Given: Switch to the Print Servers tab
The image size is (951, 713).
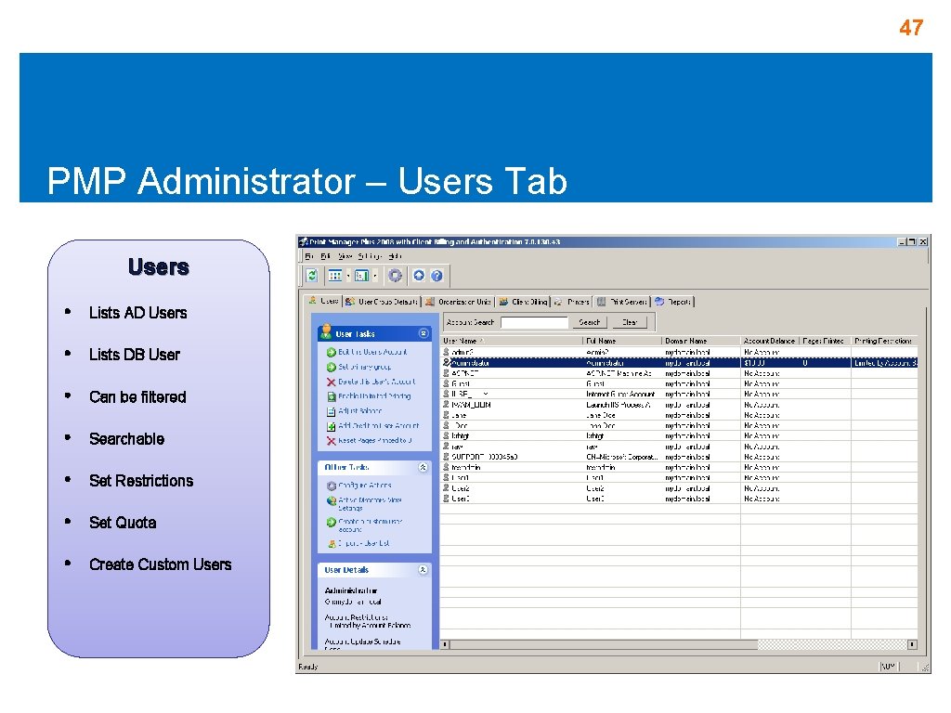Looking at the screenshot, I should coord(621,302).
